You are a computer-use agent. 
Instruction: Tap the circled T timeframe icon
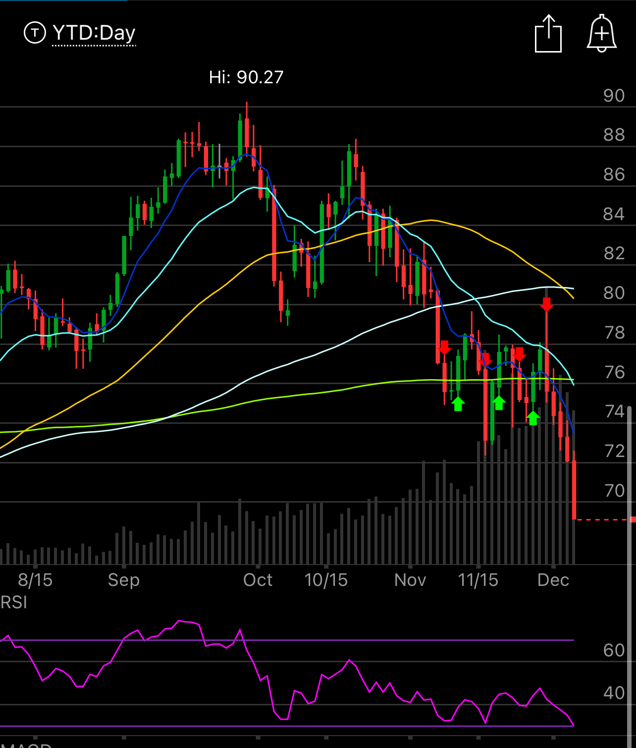tap(35, 33)
